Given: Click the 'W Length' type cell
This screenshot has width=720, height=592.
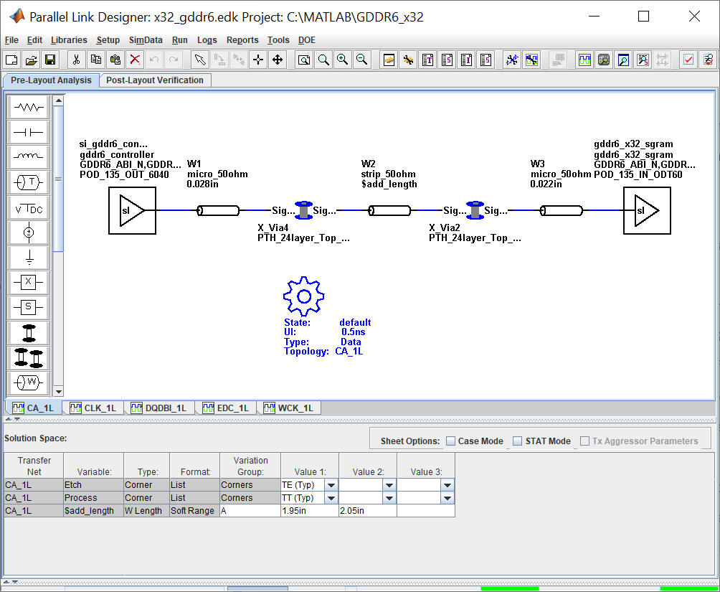Looking at the screenshot, I should pos(146,511).
